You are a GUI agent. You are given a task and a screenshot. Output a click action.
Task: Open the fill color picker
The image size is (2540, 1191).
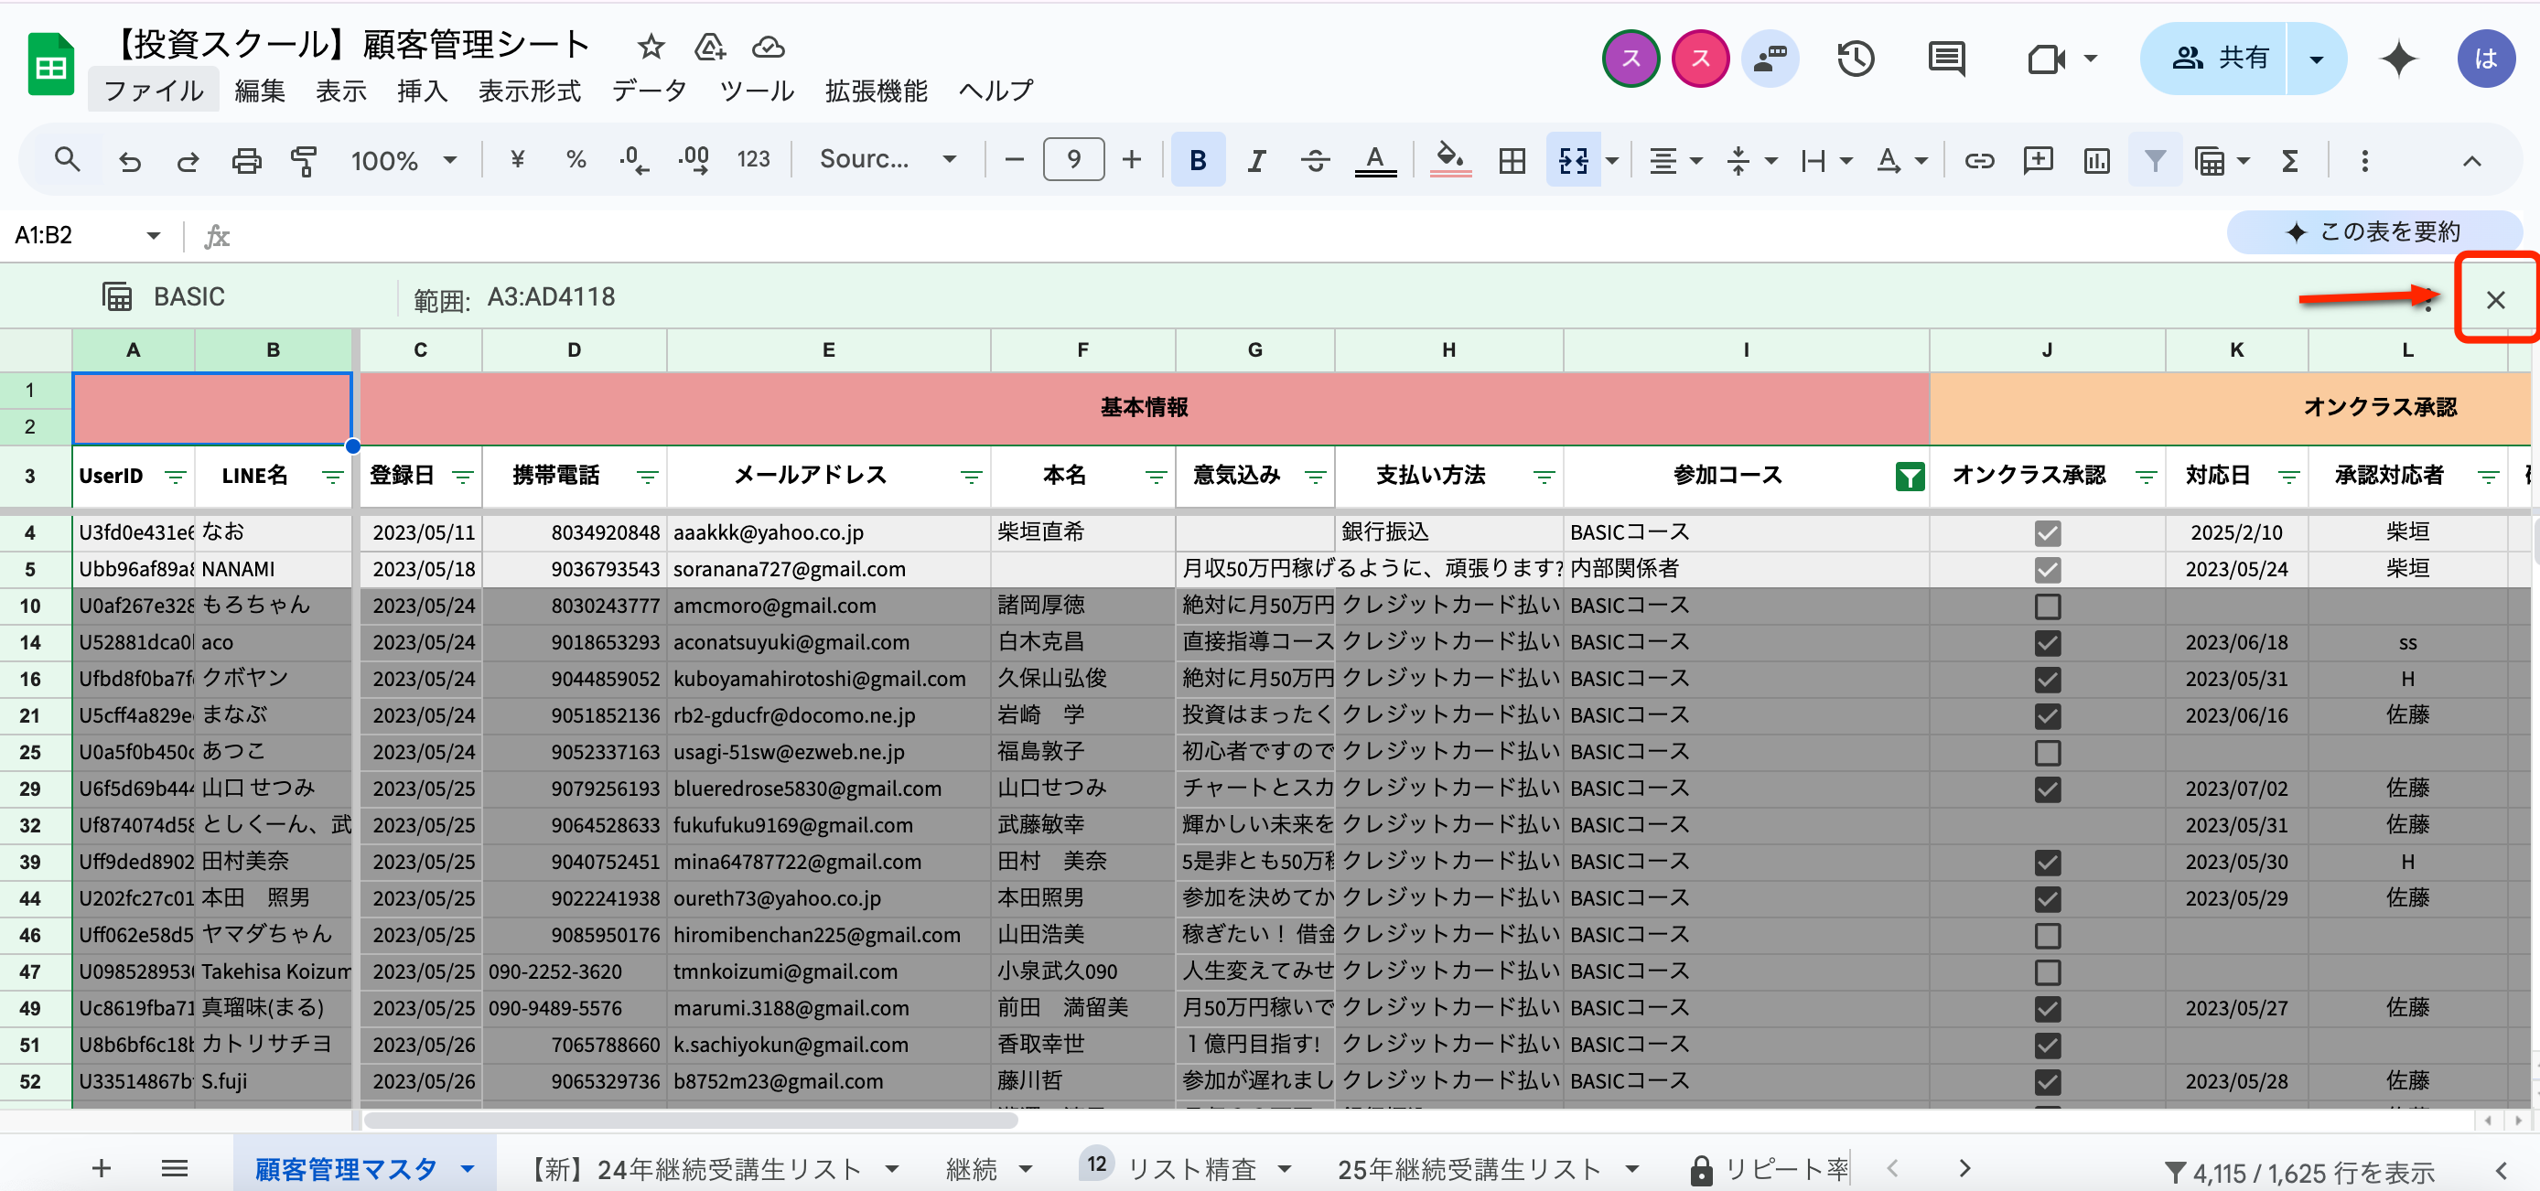(x=1448, y=159)
